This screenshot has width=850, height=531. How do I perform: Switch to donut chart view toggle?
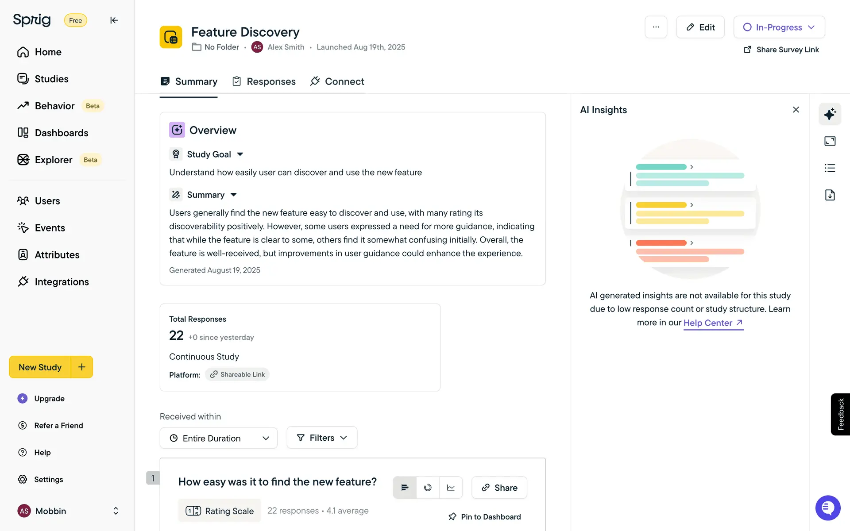pos(428,488)
